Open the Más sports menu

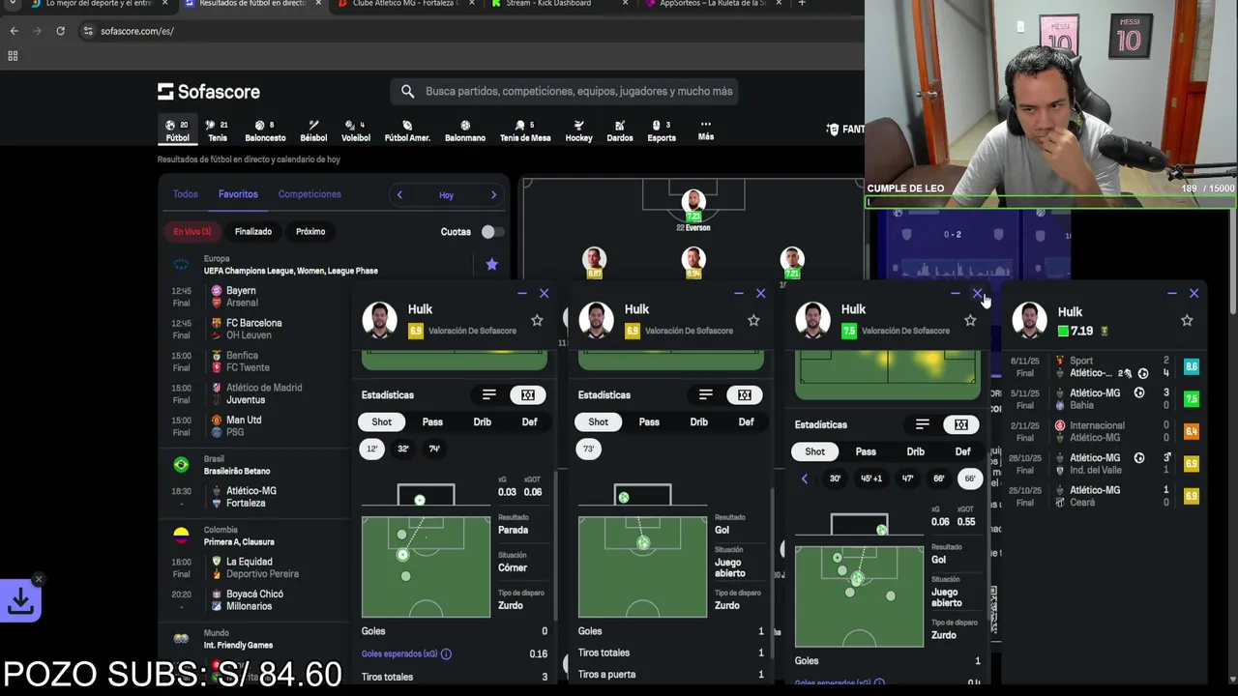(706, 130)
